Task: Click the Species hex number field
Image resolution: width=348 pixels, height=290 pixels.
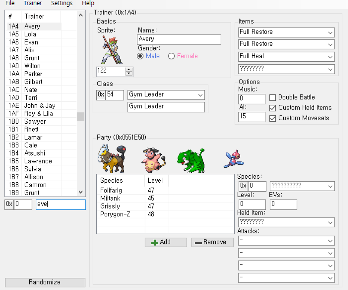Action: pyautogui.click(x=257, y=186)
